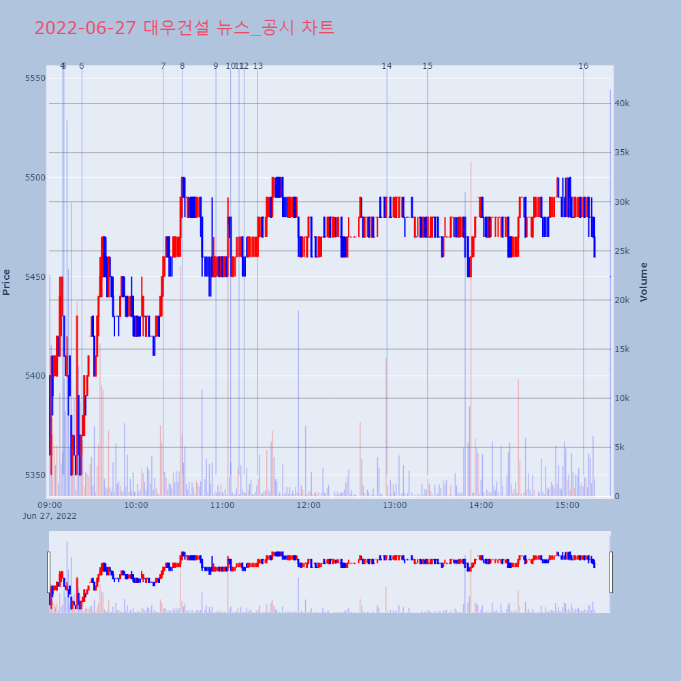Select news marker 7 at chart top
The width and height of the screenshot is (681, 681).
(x=163, y=66)
